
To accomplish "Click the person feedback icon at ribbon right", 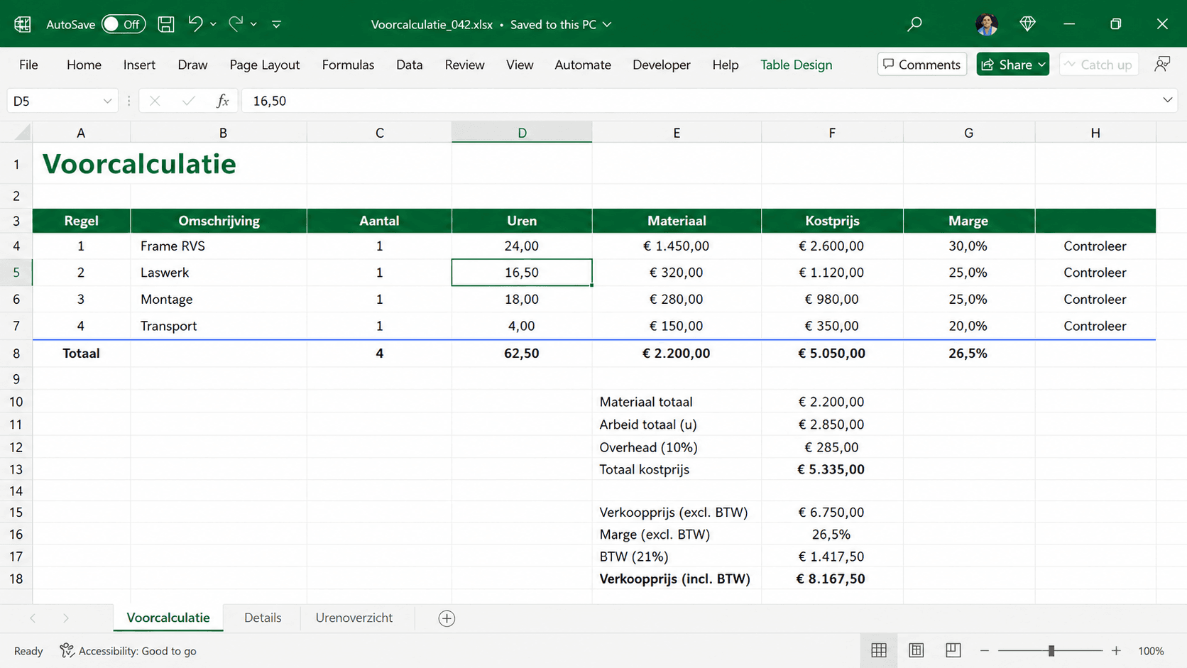I will pos(1162,64).
